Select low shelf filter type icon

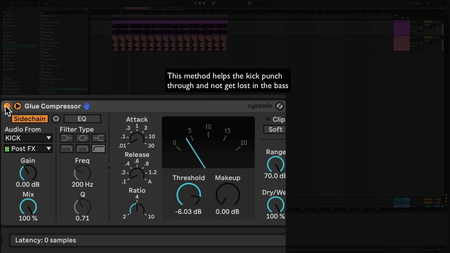(66, 138)
